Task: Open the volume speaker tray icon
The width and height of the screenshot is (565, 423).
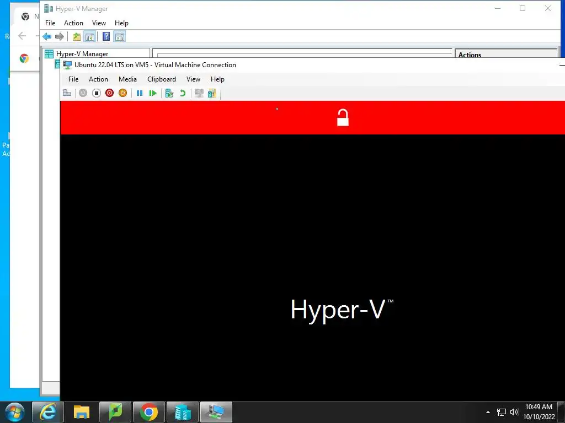Action: tap(514, 412)
